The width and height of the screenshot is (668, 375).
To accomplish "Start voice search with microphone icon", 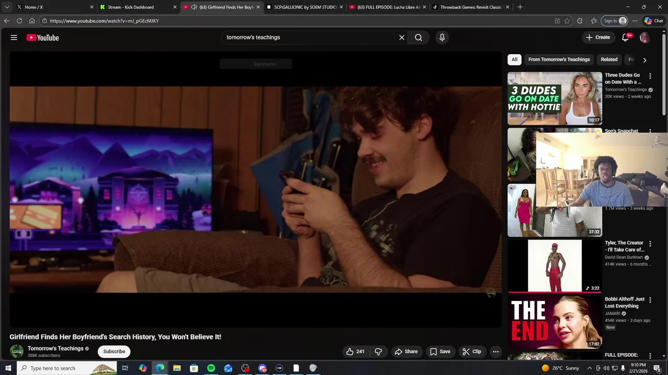I will pos(442,37).
